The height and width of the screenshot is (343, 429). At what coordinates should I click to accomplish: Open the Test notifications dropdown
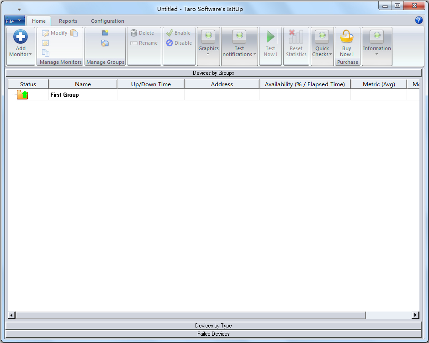pos(239,46)
